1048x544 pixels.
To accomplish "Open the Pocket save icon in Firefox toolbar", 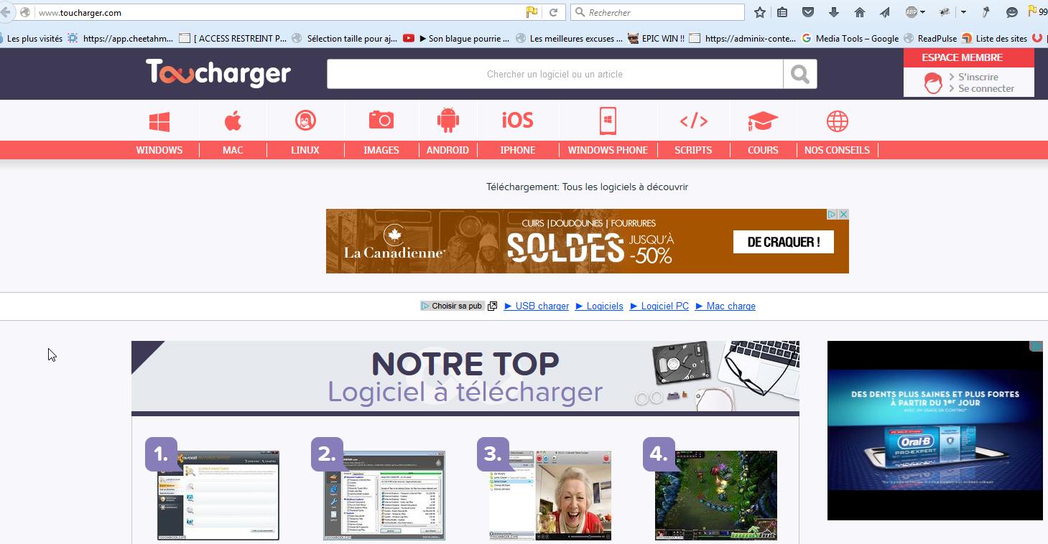I will coord(807,12).
